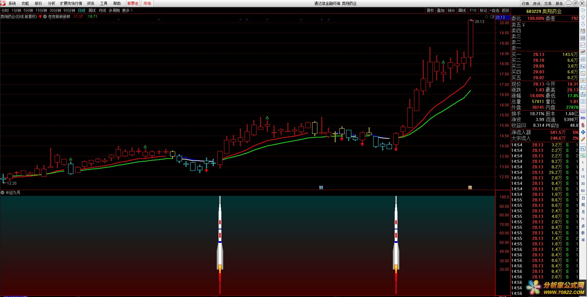The height and width of the screenshot is (297, 587).
Task: Open the 分析 menu
Action: pos(52,3)
